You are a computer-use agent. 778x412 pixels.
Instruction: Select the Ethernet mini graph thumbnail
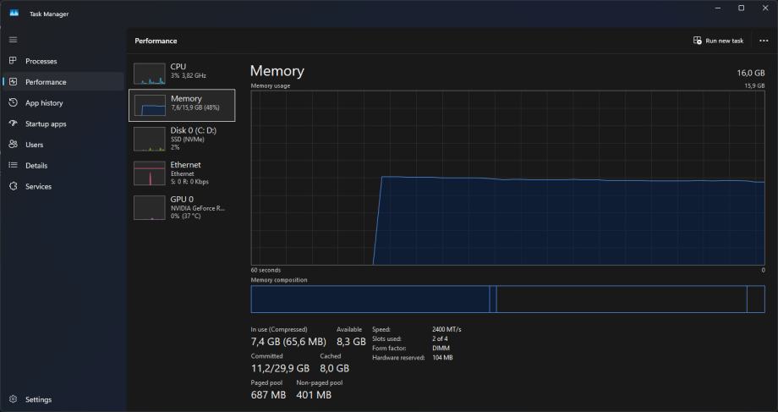150,173
